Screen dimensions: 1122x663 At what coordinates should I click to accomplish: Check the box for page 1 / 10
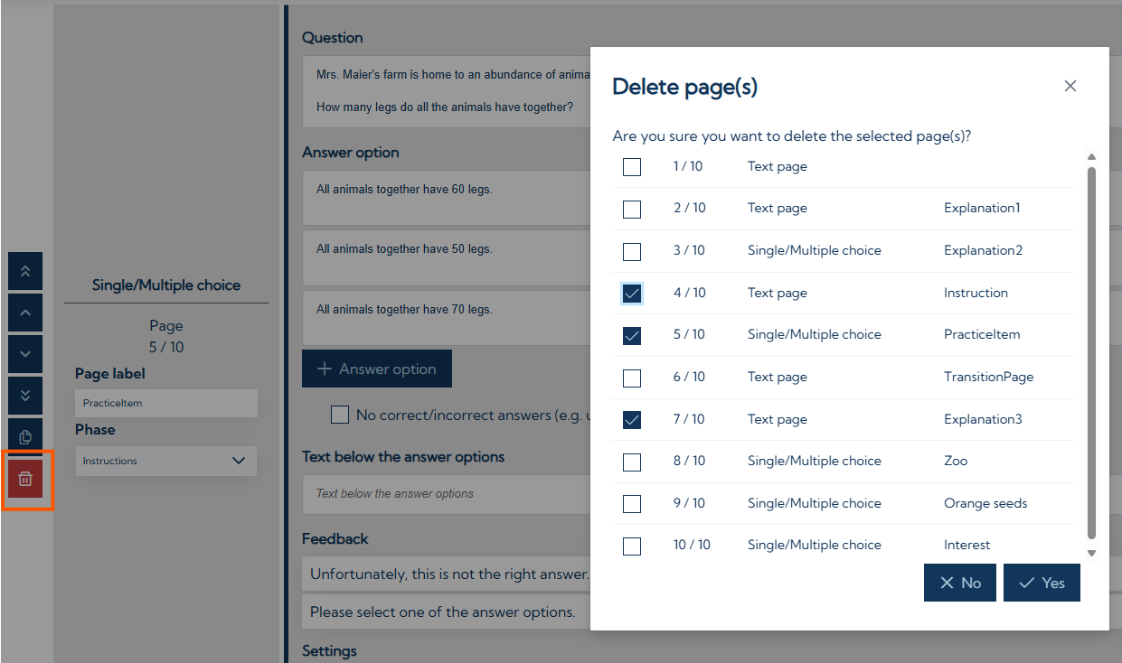pos(632,167)
